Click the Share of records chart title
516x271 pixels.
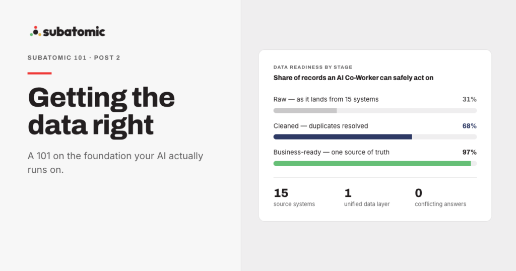click(x=353, y=78)
